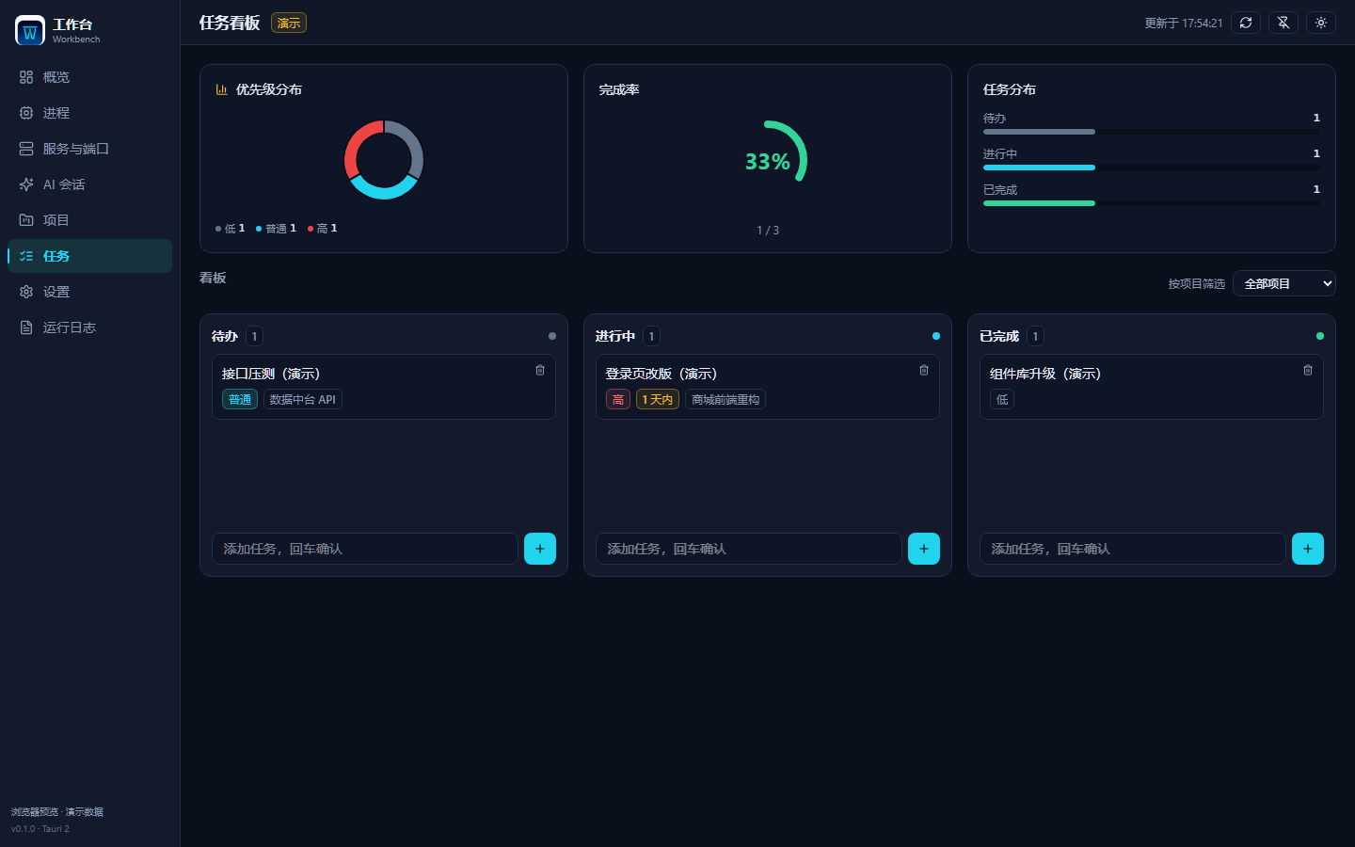Click the 1天内 due tag
The height and width of the screenshot is (847, 1355).
point(658,400)
